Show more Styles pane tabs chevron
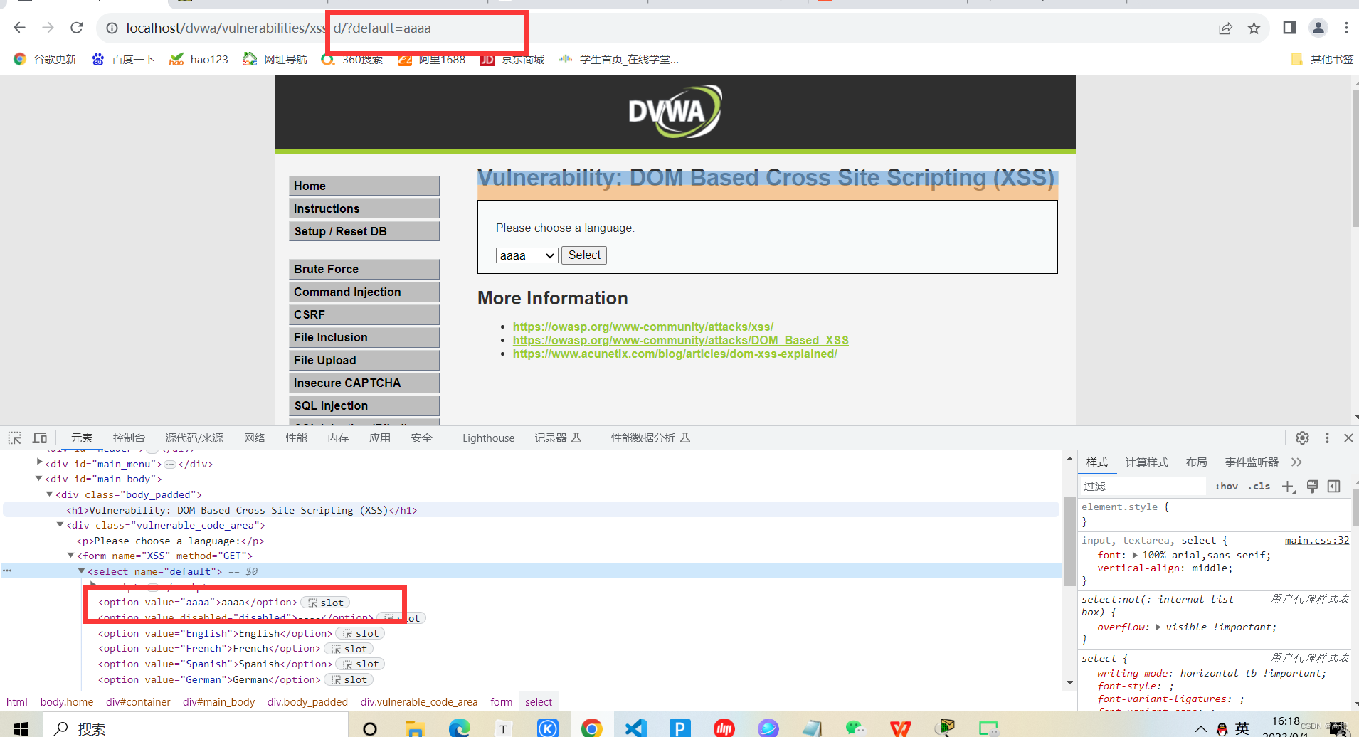This screenshot has width=1359, height=737. 1296,462
